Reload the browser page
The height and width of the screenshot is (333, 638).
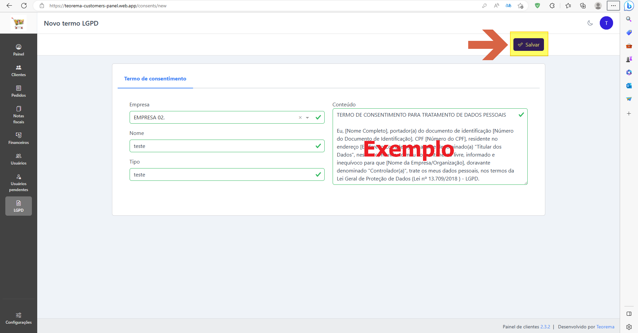coord(24,6)
